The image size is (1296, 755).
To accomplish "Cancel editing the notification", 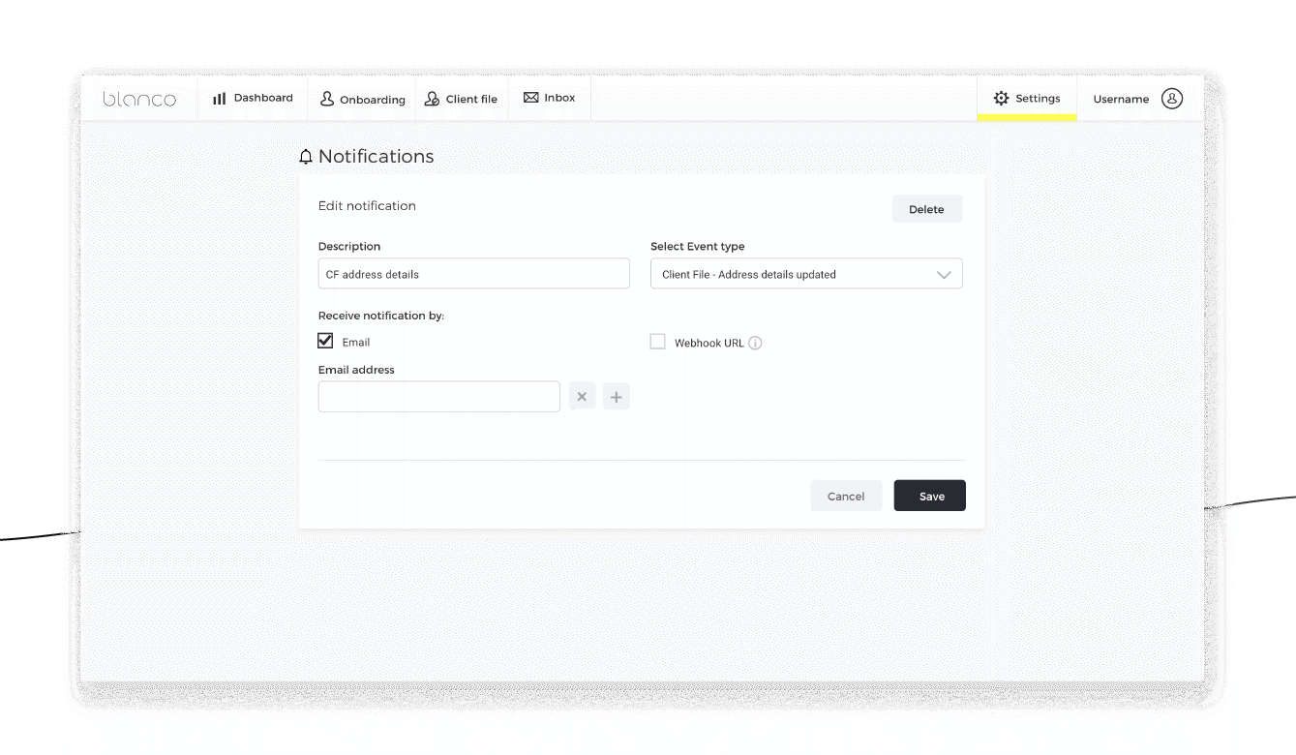I will (x=846, y=496).
